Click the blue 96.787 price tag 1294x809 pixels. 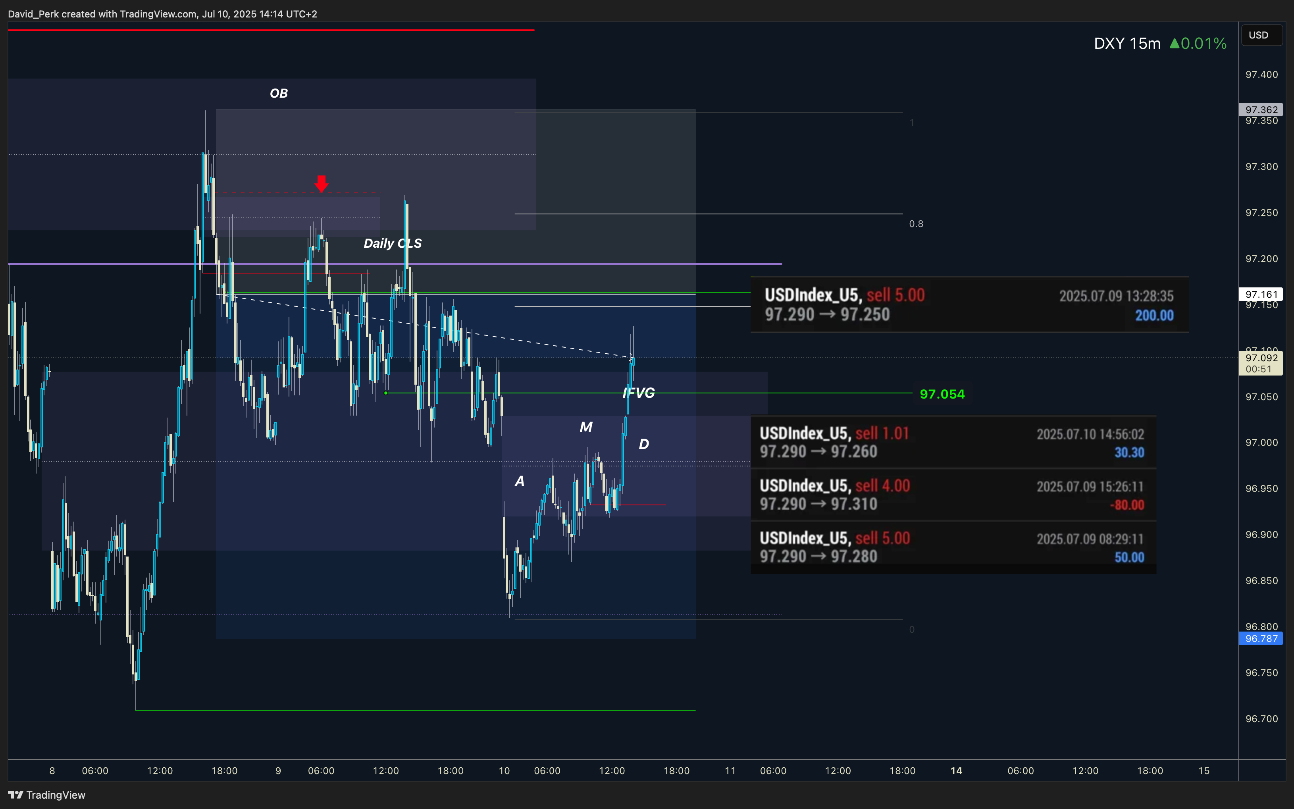point(1261,639)
